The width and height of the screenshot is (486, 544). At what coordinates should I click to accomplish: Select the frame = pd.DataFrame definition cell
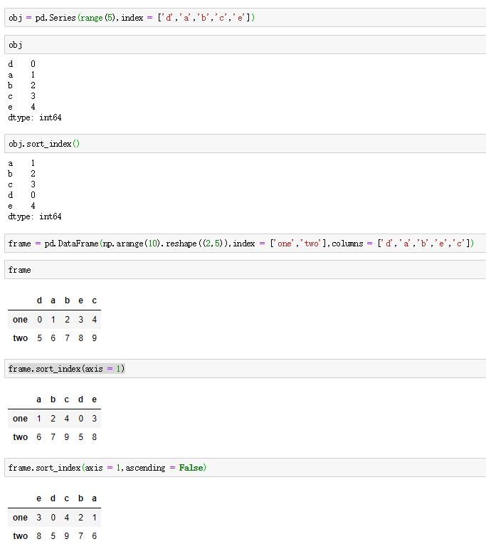pos(245,244)
